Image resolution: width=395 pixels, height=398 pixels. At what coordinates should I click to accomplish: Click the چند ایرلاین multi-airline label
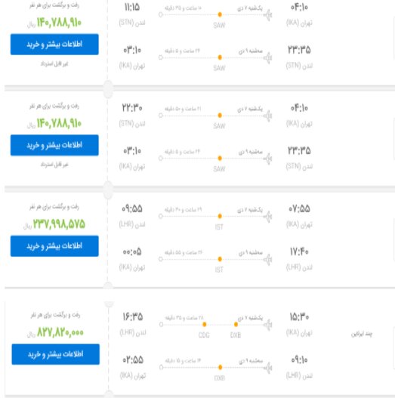click(x=362, y=334)
